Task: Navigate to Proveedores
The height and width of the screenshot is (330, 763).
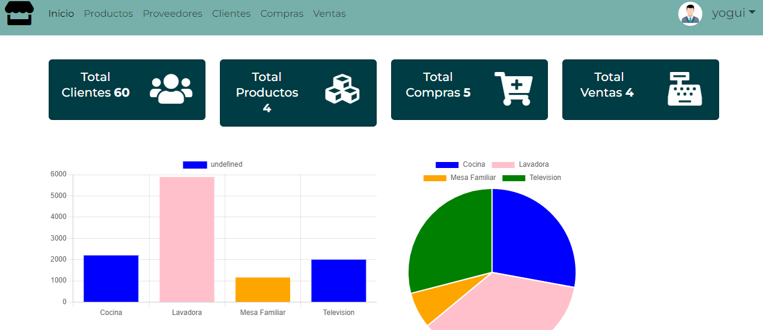Action: pyautogui.click(x=172, y=13)
